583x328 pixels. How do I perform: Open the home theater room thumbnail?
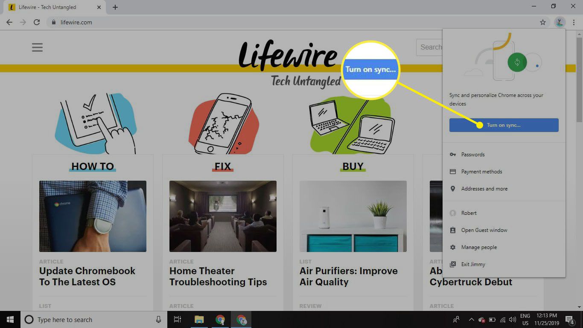223,216
